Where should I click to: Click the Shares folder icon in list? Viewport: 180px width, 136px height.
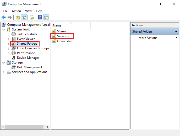click(x=54, y=31)
